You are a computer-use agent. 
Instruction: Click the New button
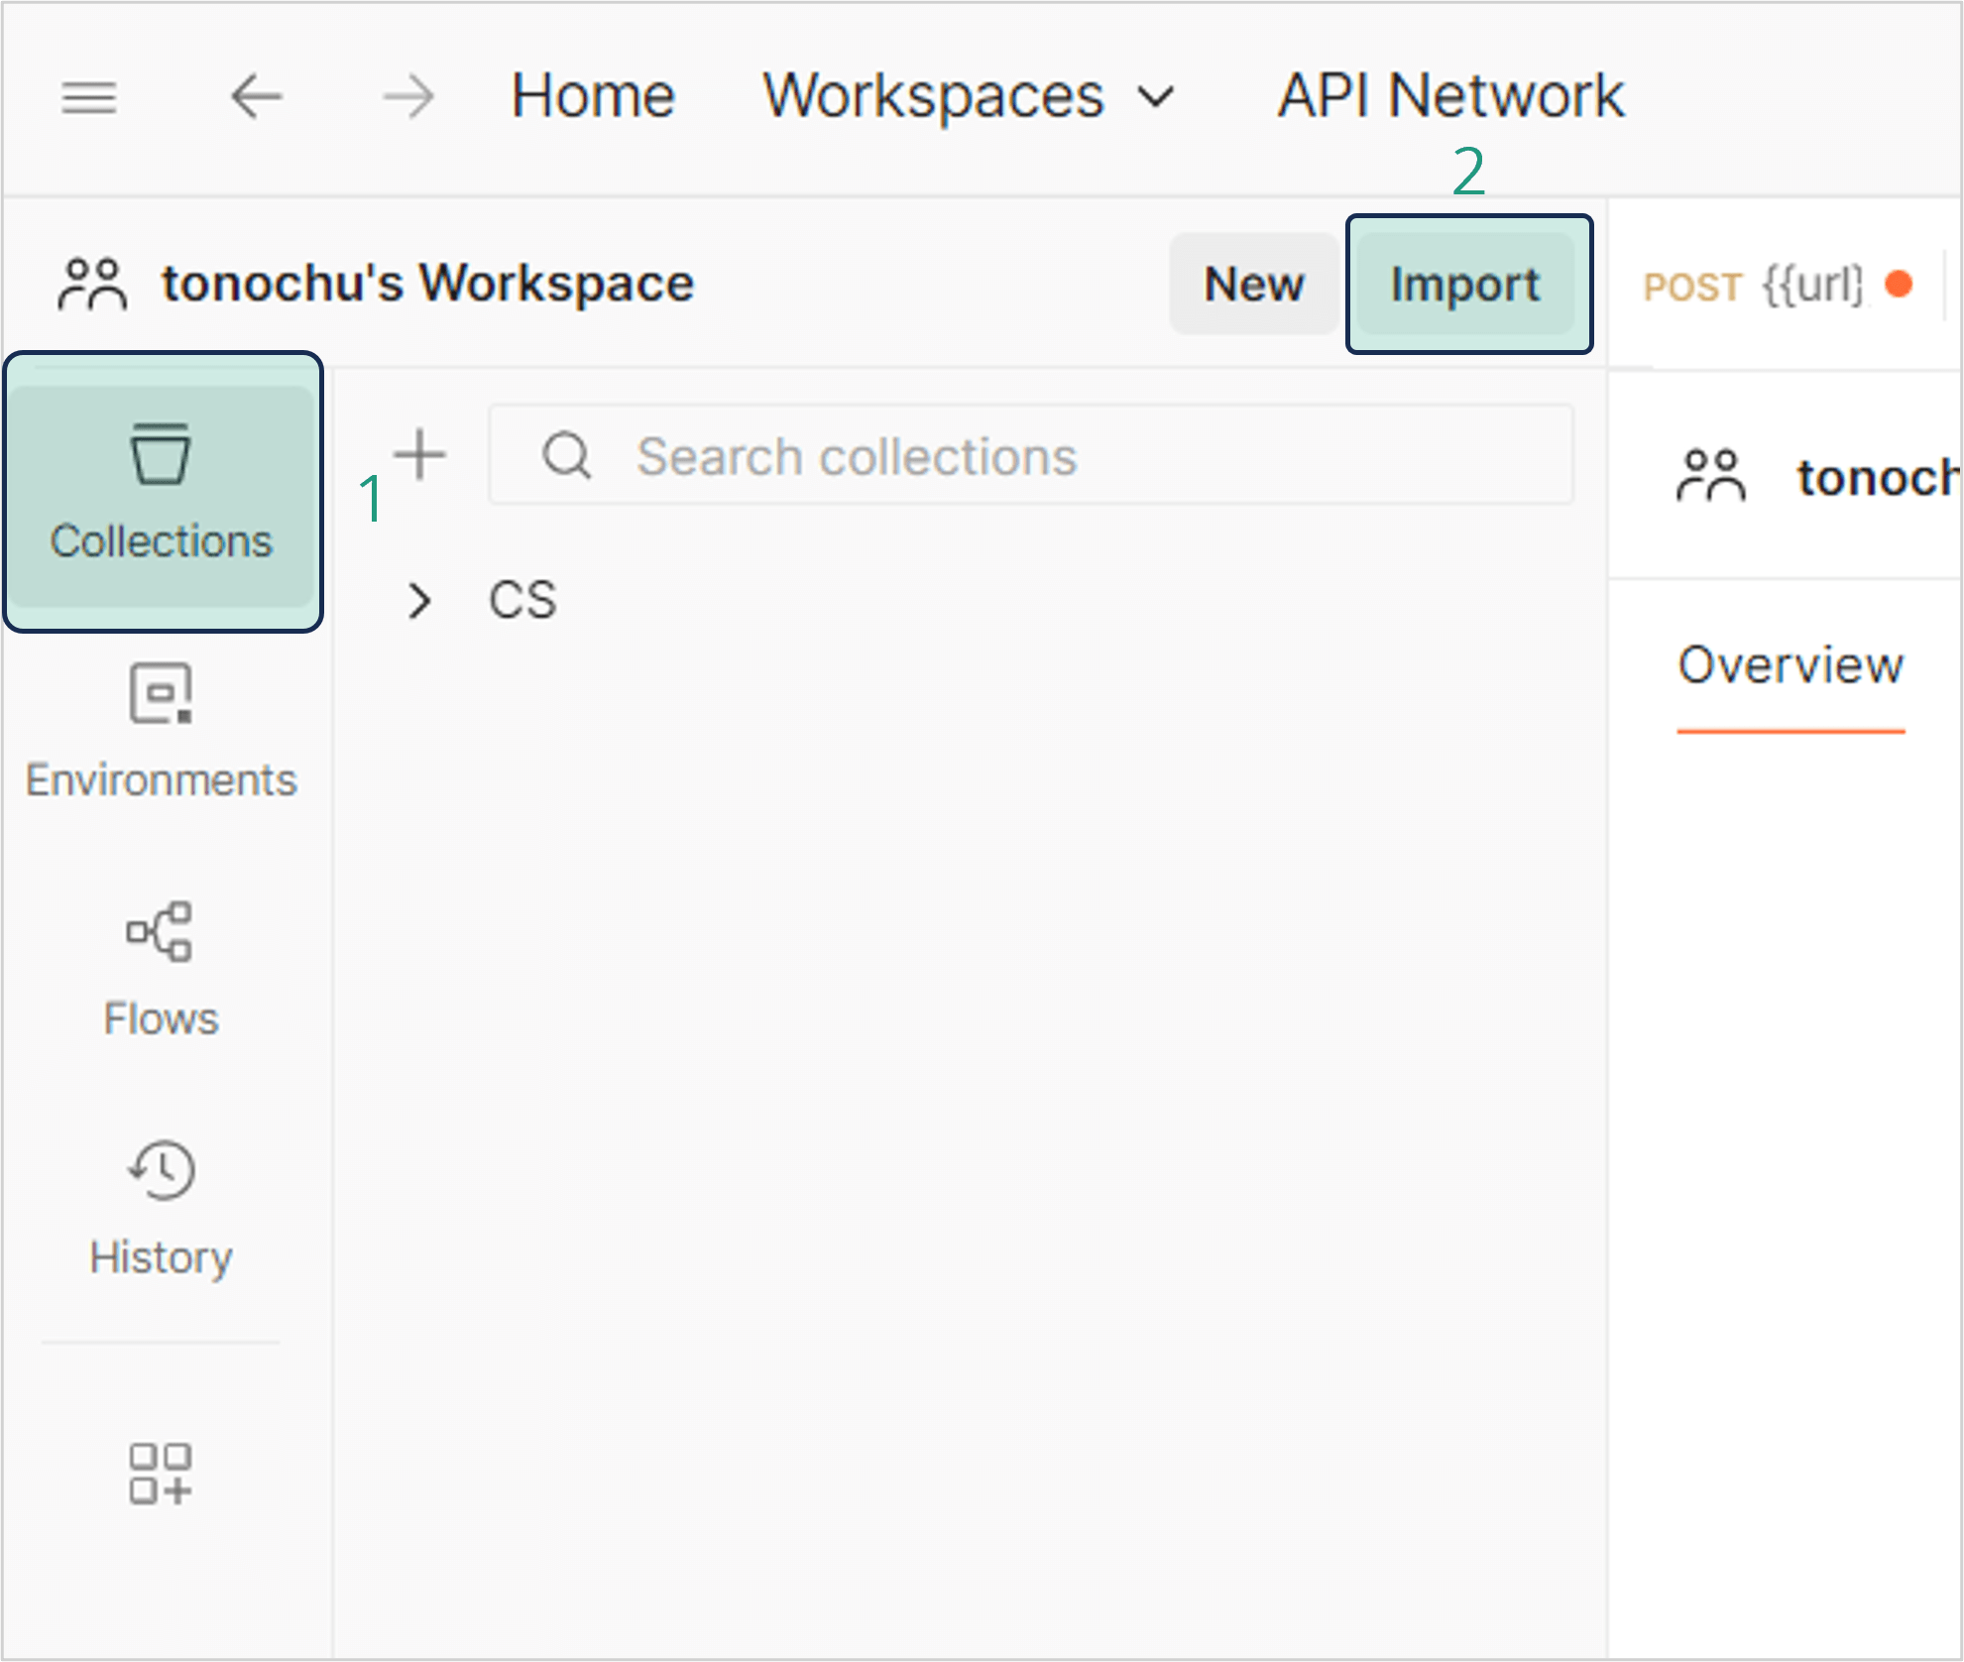pyautogui.click(x=1253, y=285)
